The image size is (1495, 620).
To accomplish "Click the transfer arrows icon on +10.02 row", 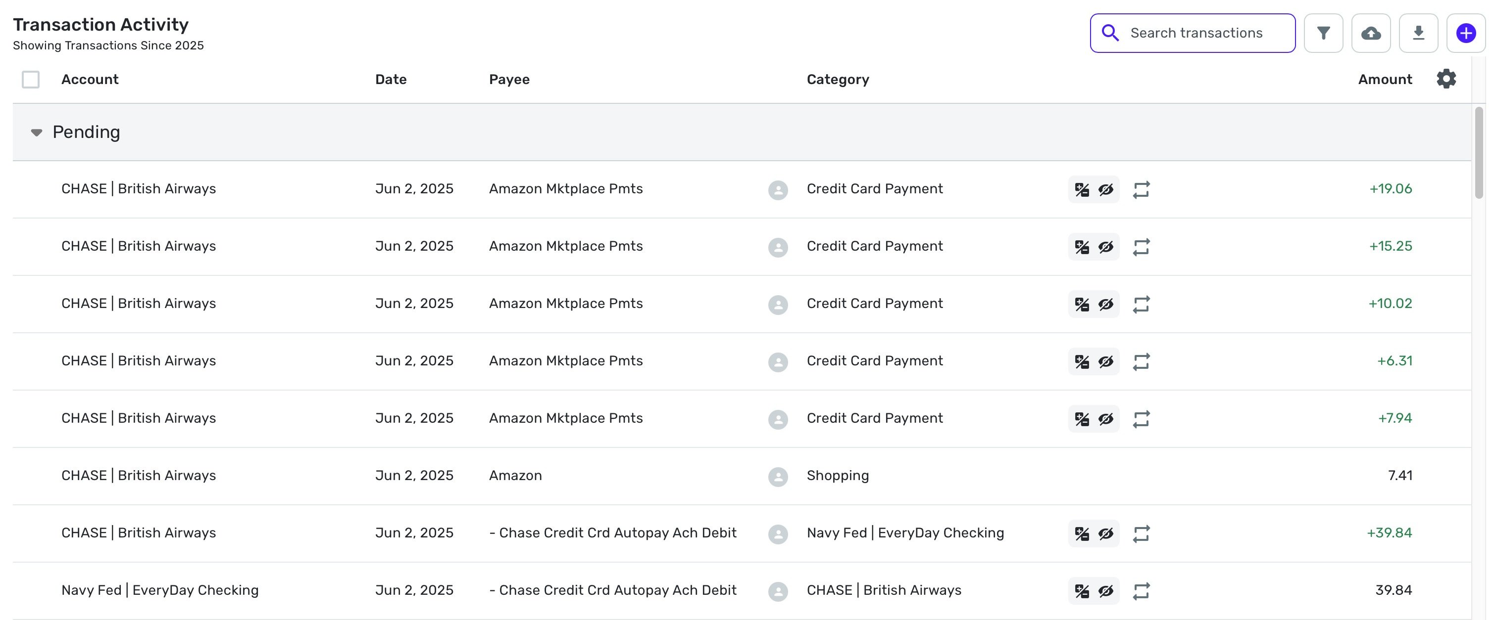I will pos(1141,304).
